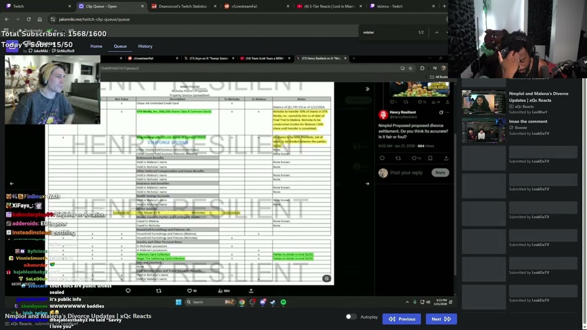The width and height of the screenshot is (587, 330).
Task: Switch to the Henry Resilient on X tab in the clip
Action: coord(322,58)
